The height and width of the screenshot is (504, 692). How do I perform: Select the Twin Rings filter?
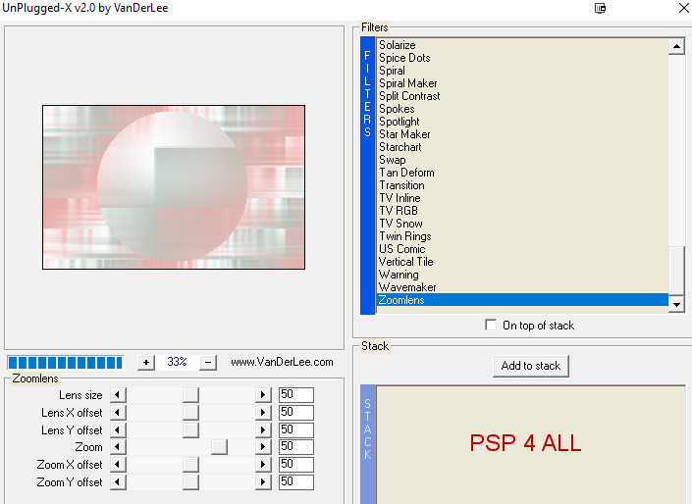[x=404, y=236]
